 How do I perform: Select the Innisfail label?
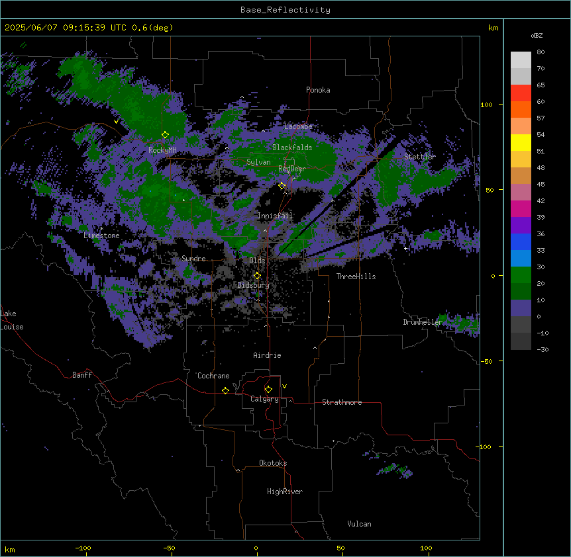click(x=276, y=216)
